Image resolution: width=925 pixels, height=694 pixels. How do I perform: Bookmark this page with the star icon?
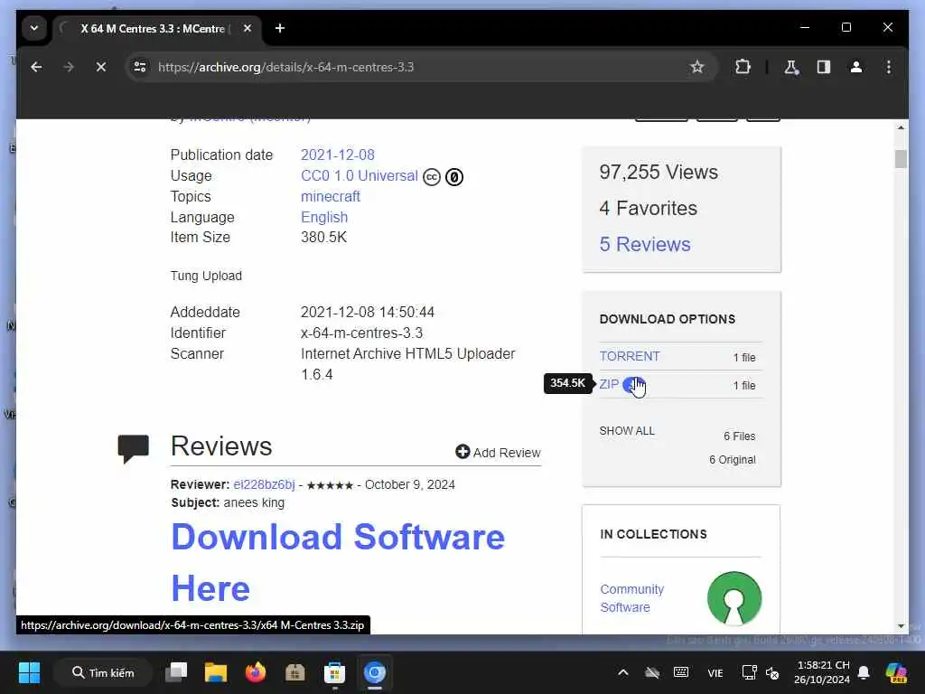point(696,67)
